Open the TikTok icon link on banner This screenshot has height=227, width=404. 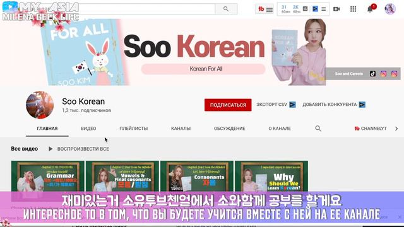372,74
